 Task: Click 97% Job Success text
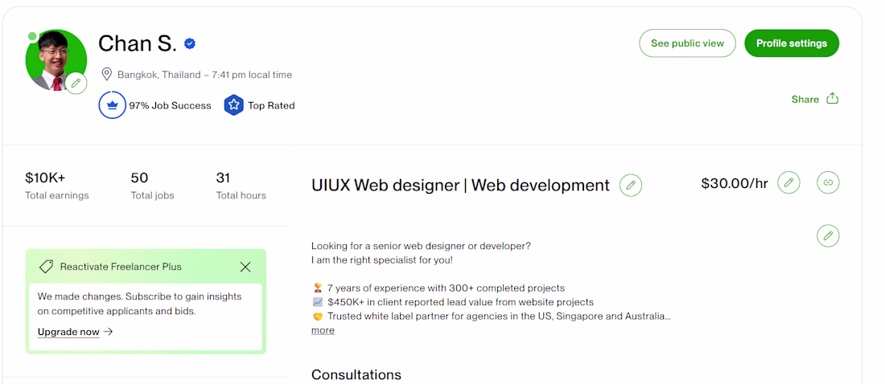(x=170, y=105)
